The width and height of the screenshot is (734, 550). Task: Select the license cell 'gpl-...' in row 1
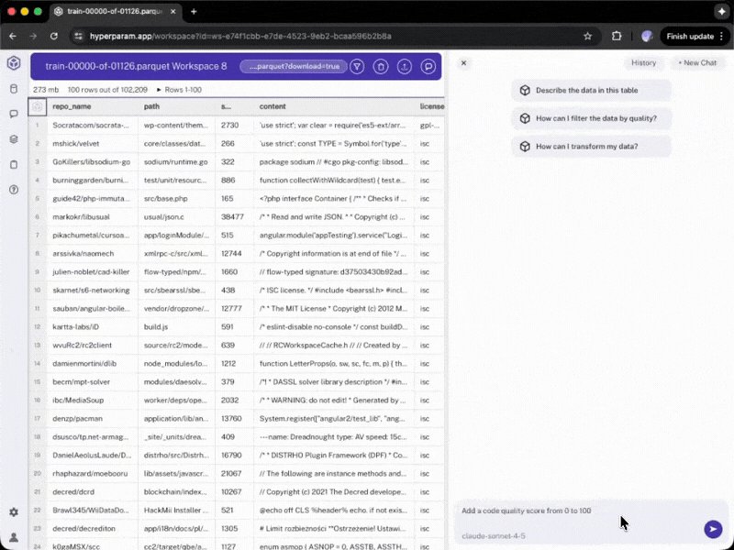(429, 126)
